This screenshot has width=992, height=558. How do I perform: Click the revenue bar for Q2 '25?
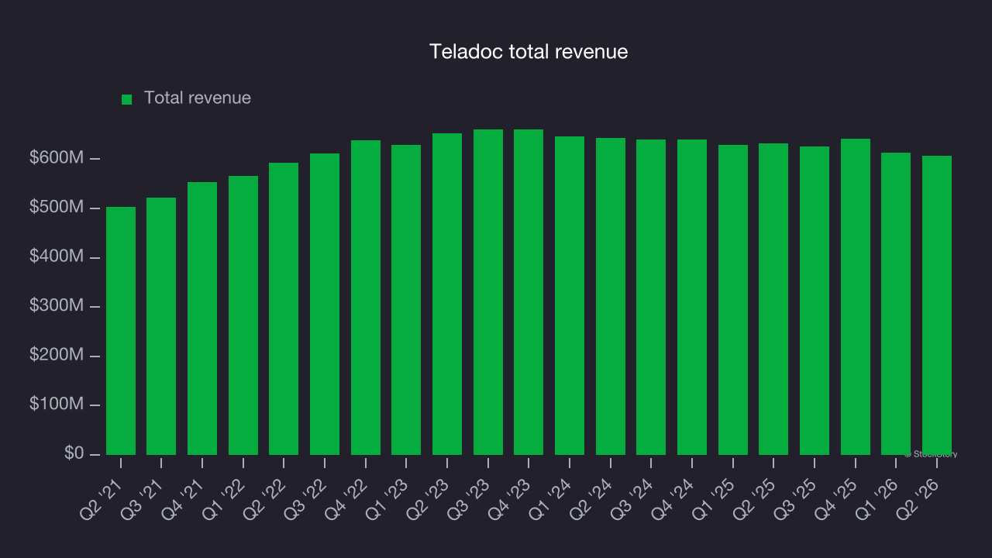[x=773, y=299]
